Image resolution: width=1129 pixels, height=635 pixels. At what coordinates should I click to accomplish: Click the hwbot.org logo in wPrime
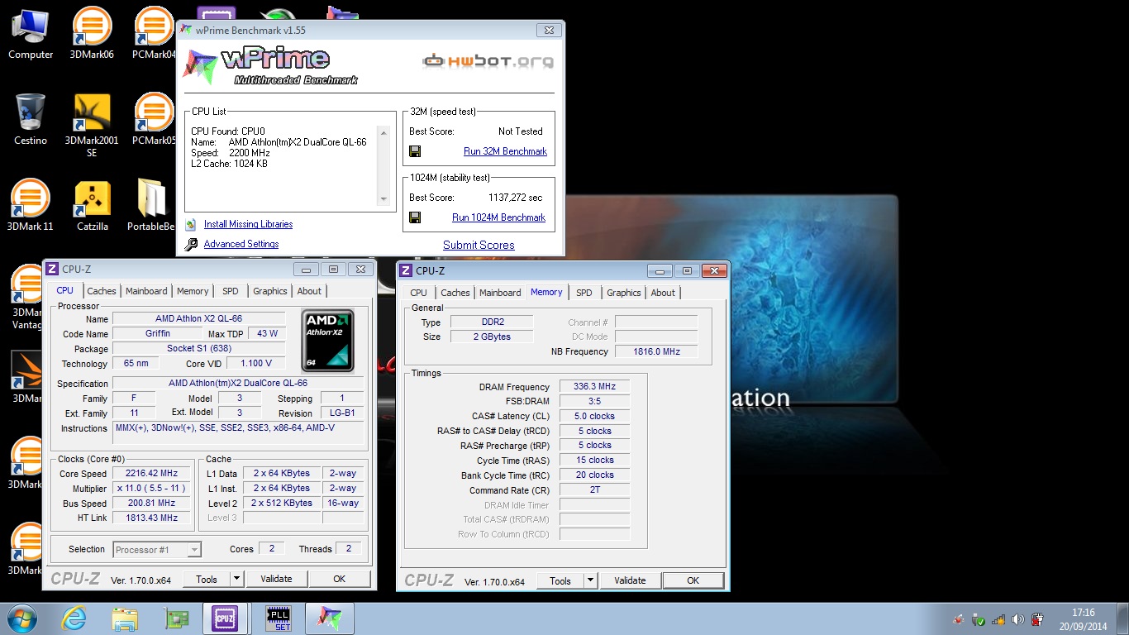point(488,60)
